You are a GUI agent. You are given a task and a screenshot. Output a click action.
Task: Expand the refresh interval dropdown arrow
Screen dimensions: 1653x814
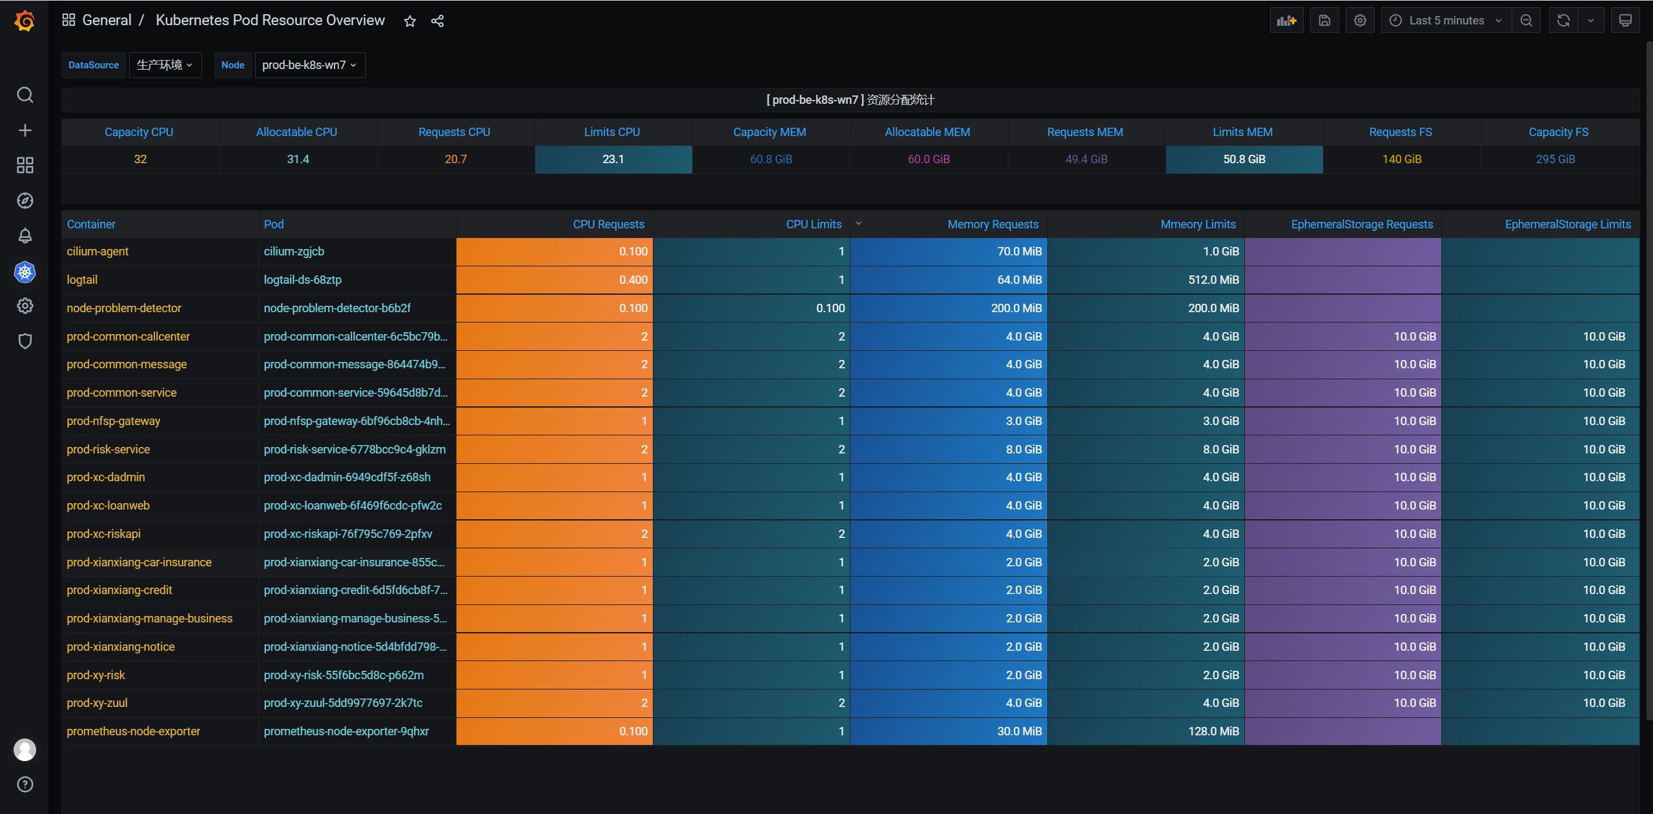1591,21
